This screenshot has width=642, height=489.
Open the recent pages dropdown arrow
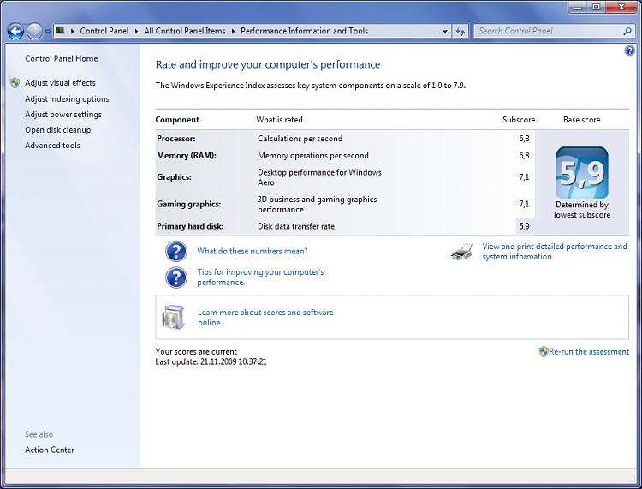(47, 31)
